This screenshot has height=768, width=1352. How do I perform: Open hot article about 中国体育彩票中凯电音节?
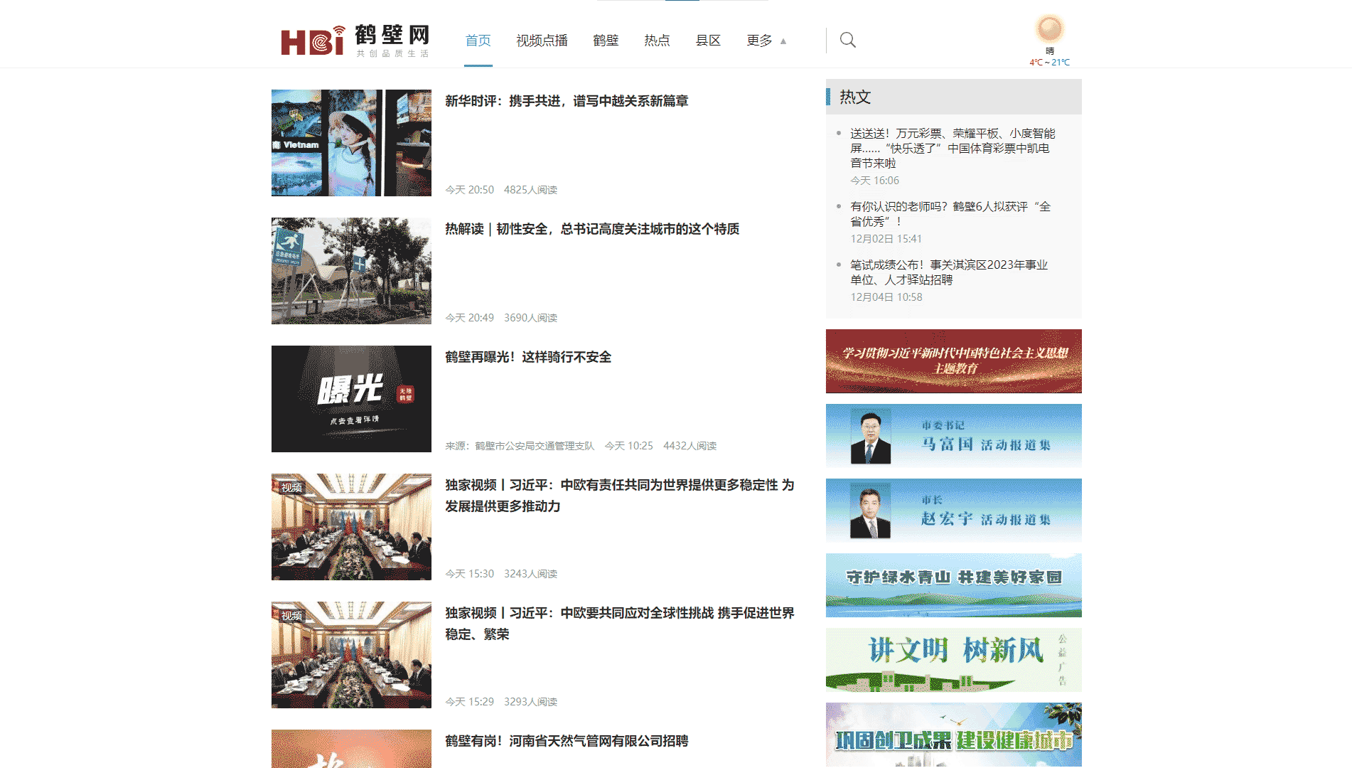click(x=953, y=148)
